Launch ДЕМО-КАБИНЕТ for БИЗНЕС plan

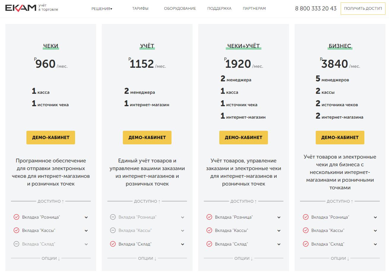click(x=340, y=138)
